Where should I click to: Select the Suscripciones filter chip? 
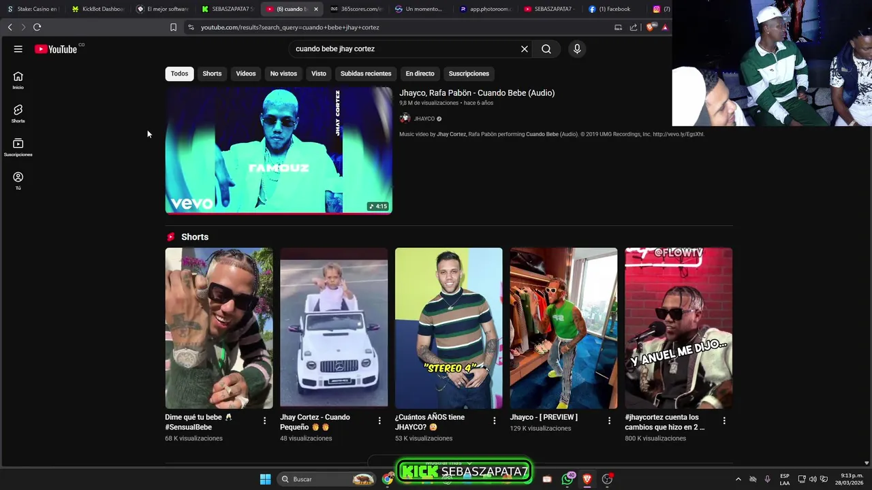pos(469,73)
